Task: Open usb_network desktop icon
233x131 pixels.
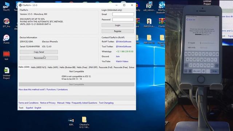Action: click(x=149, y=7)
